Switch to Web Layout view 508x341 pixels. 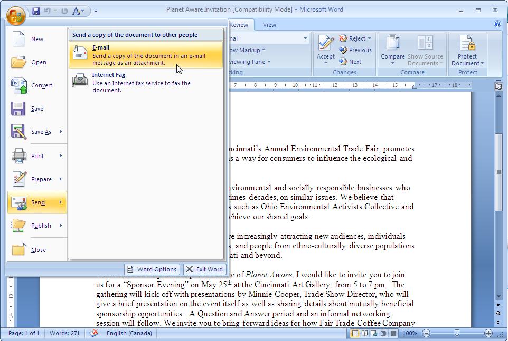(374, 333)
